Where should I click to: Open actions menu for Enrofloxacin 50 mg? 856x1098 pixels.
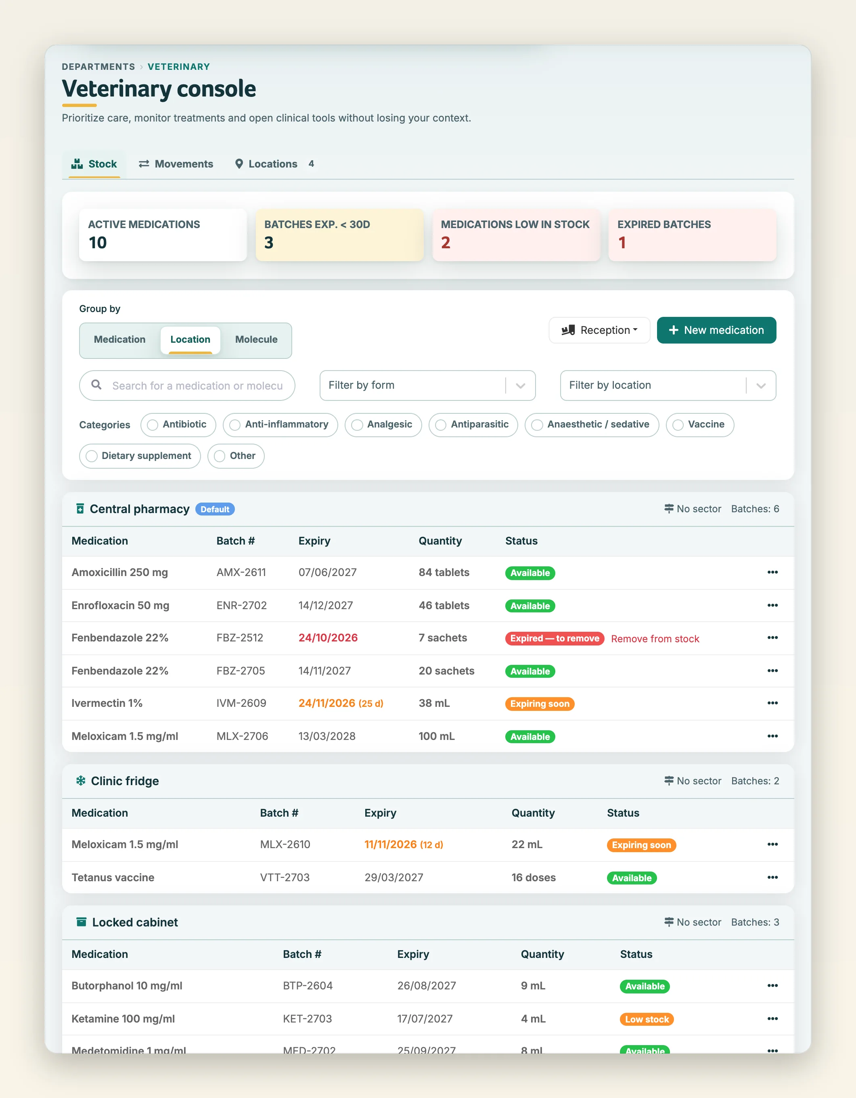tap(772, 605)
